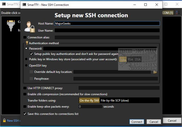
Task: Click the user with padlock icon
Action: coord(30,27)
